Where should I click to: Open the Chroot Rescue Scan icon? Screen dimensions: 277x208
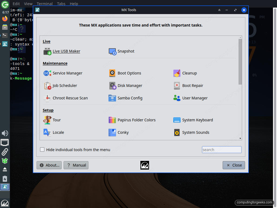(x=47, y=98)
